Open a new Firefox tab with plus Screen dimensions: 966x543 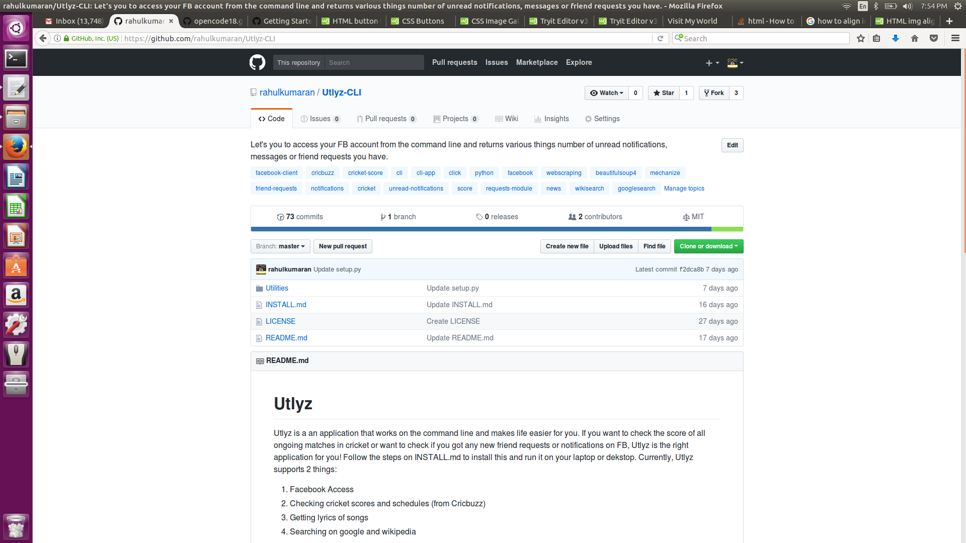[x=949, y=21]
